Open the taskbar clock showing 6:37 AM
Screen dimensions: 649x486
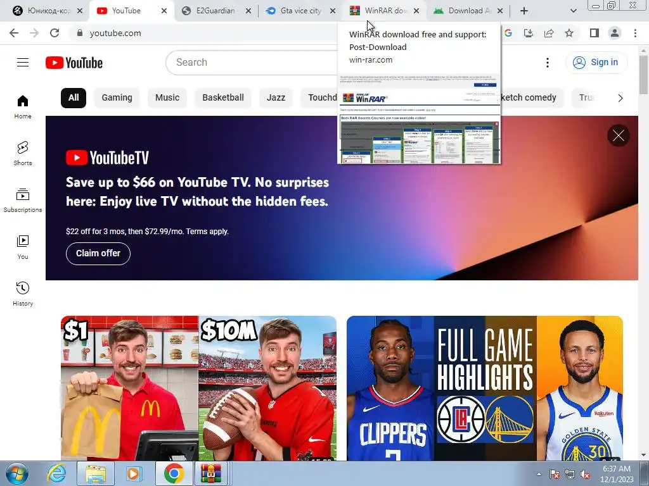coord(617,474)
